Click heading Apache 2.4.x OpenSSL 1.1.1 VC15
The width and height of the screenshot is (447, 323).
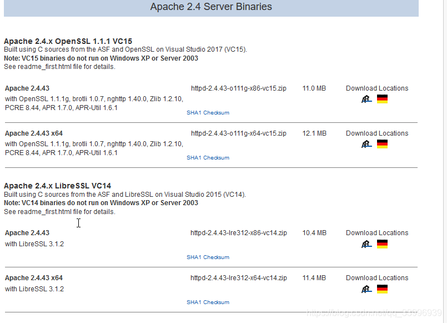coord(68,41)
